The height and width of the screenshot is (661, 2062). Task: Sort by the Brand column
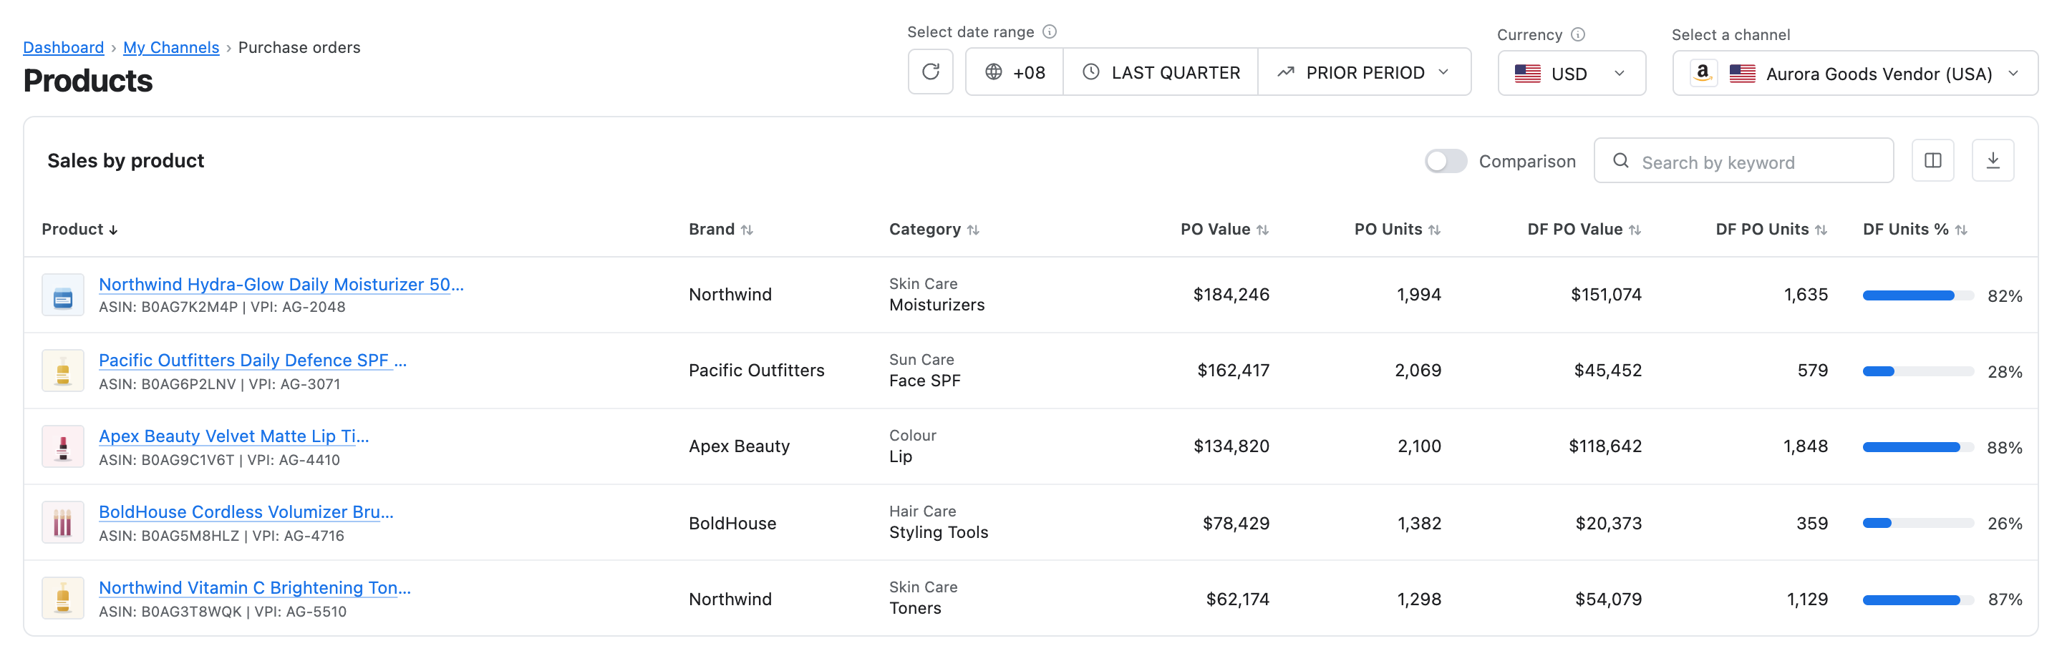coord(720,230)
